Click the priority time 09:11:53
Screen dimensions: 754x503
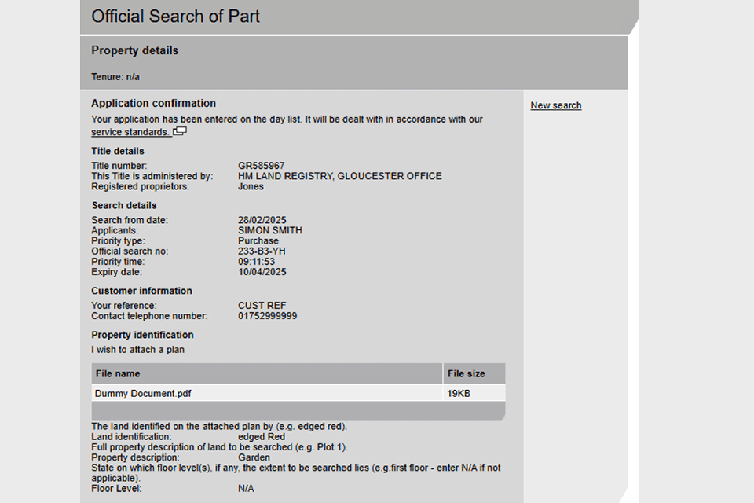pos(258,262)
